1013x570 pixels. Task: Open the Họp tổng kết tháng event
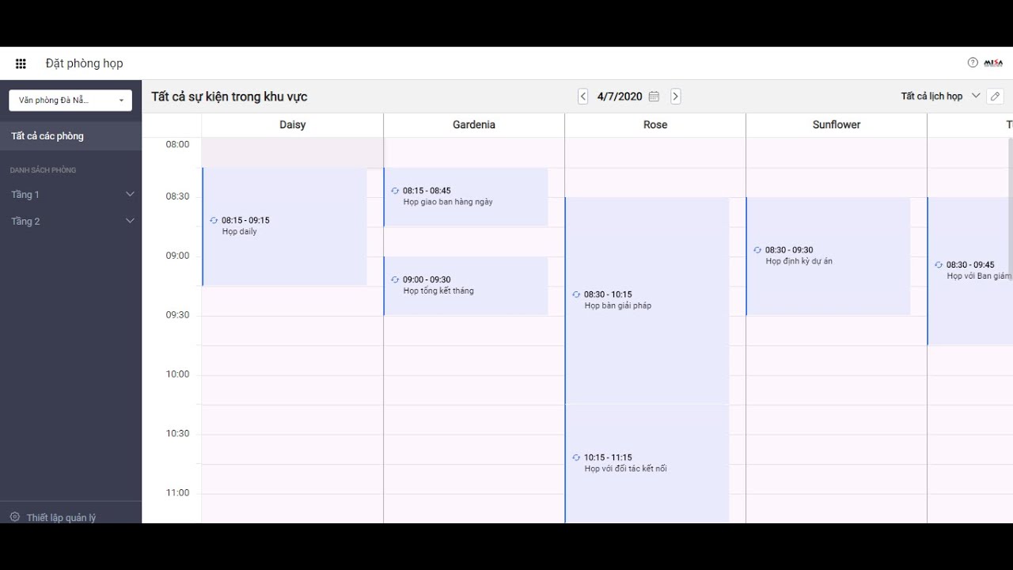(x=466, y=286)
